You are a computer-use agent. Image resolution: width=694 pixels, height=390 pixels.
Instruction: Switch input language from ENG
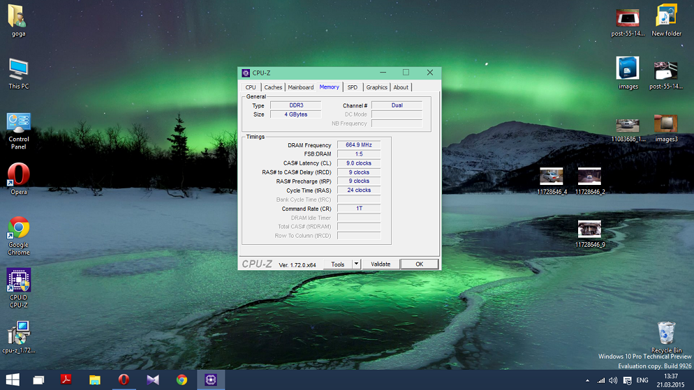tap(642, 380)
